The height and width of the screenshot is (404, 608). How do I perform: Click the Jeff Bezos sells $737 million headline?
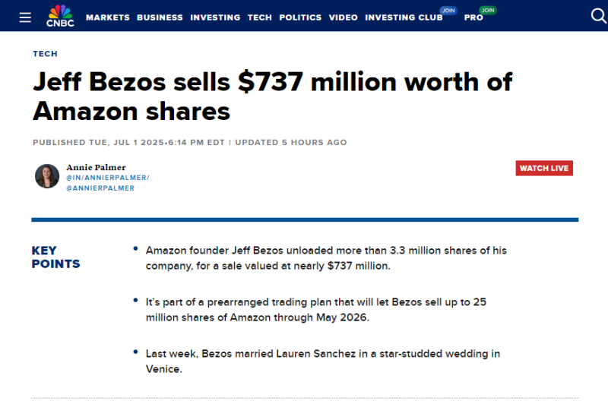(x=273, y=96)
